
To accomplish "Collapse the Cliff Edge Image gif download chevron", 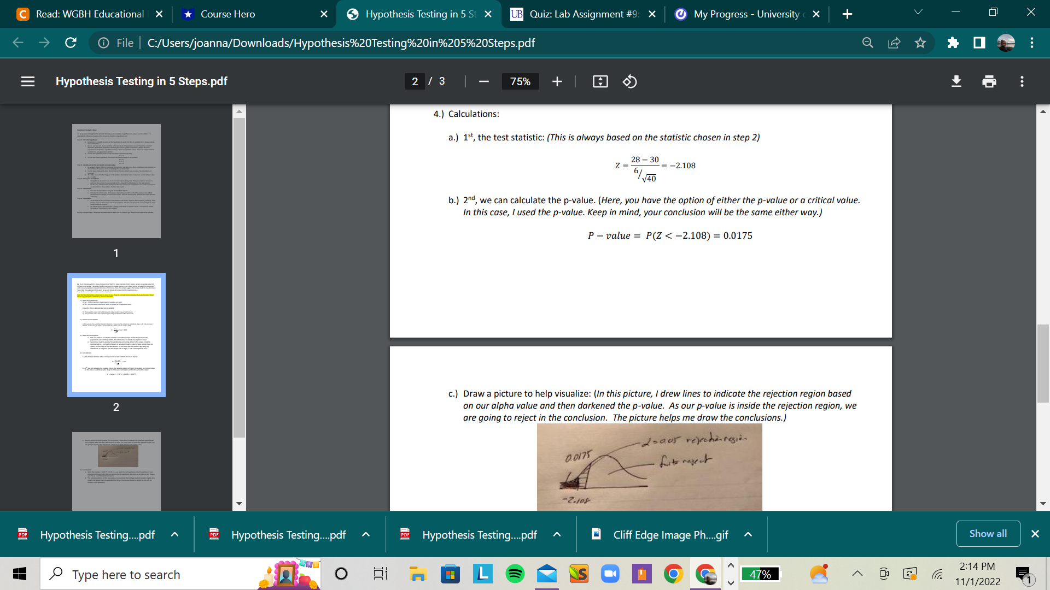I will tap(748, 534).
